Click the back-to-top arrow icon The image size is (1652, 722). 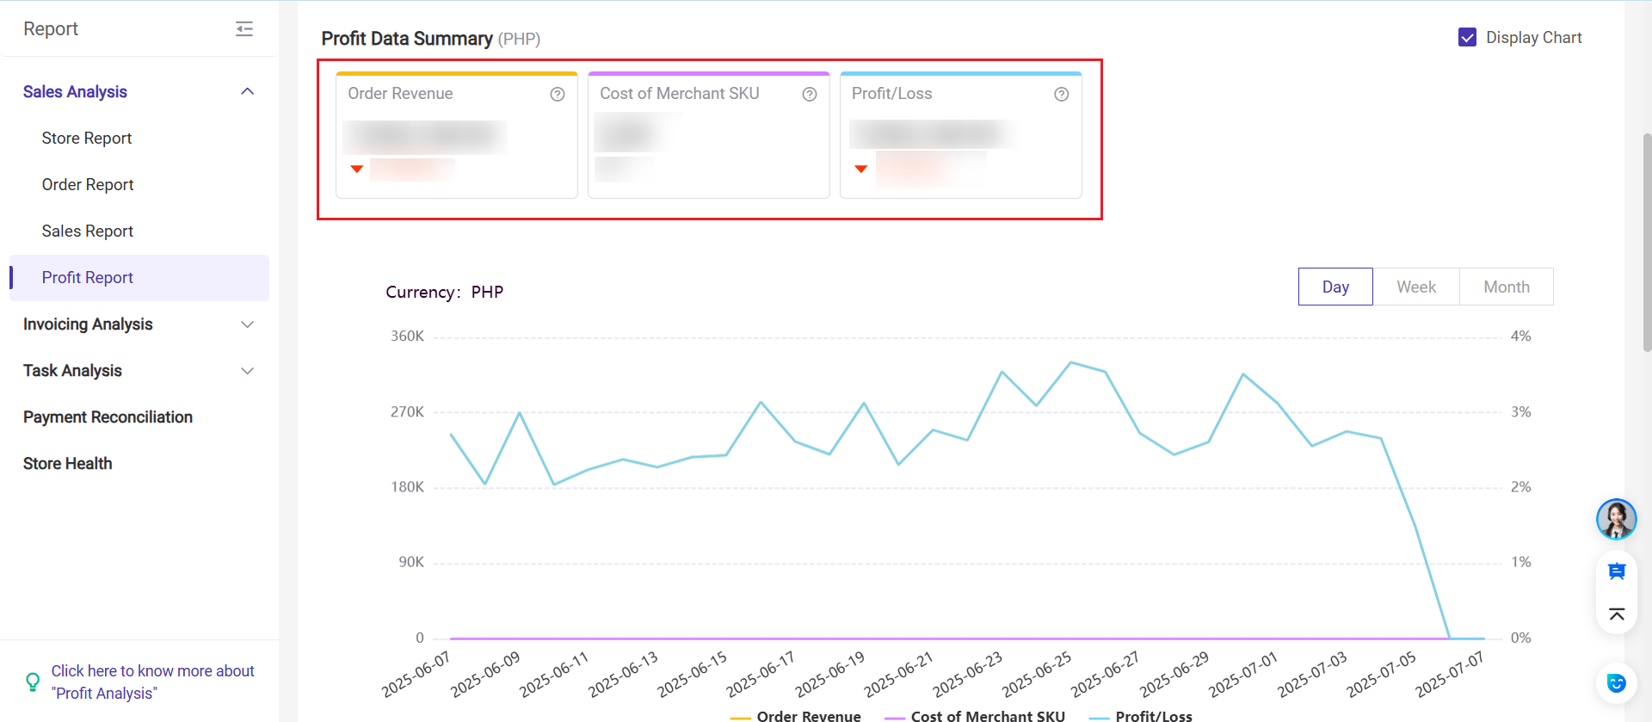(1616, 614)
